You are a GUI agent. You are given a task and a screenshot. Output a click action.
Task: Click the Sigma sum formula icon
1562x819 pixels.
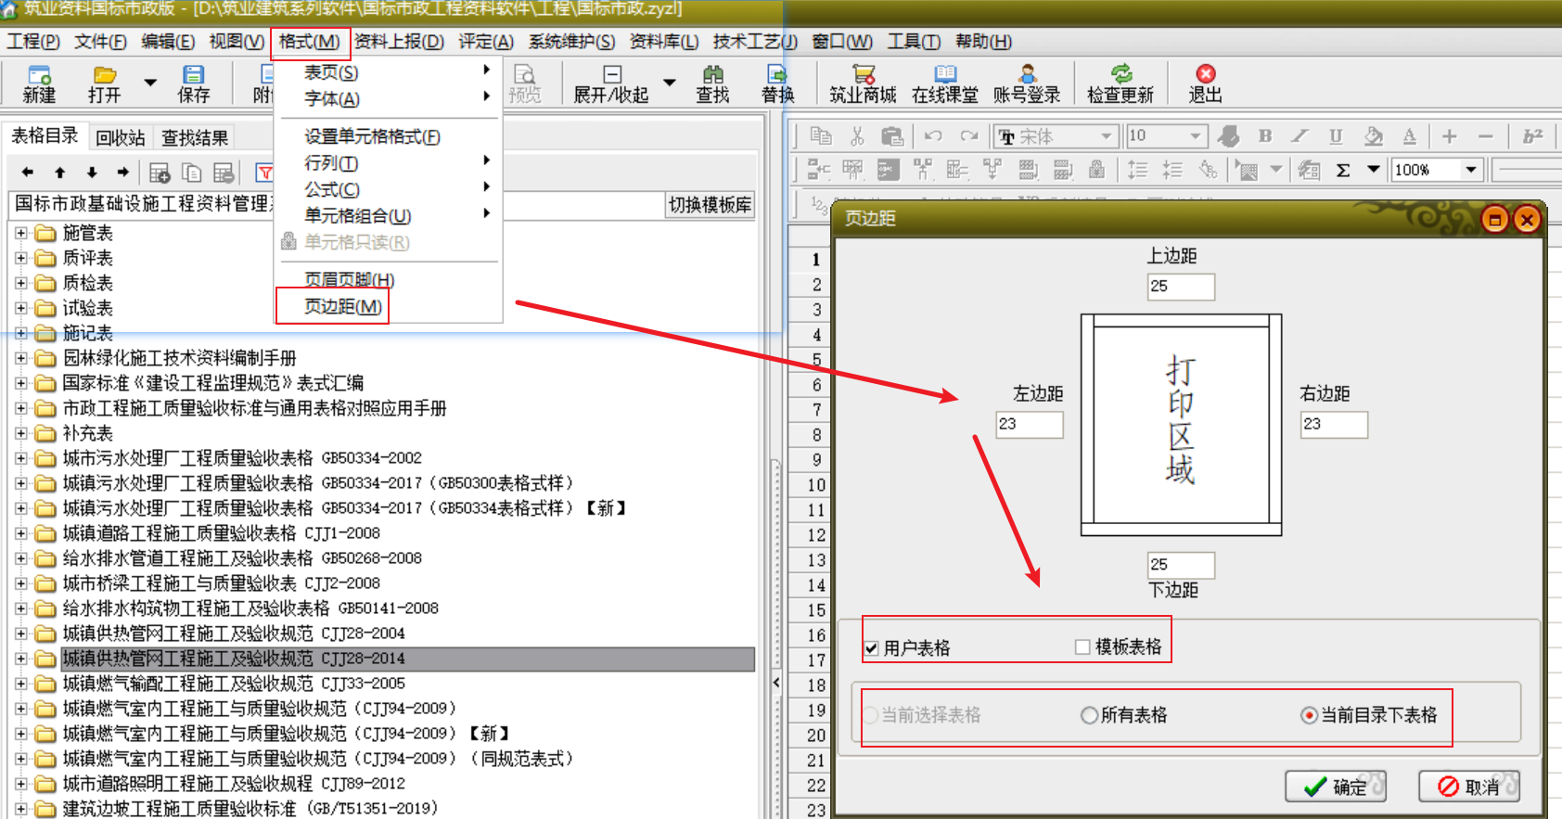(1342, 170)
